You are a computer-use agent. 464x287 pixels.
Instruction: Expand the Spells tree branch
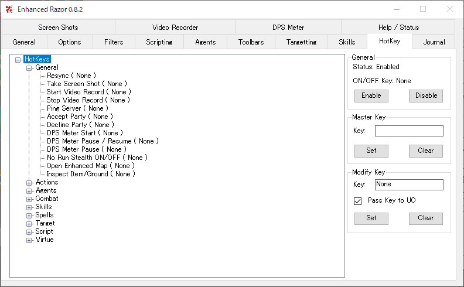coord(29,216)
